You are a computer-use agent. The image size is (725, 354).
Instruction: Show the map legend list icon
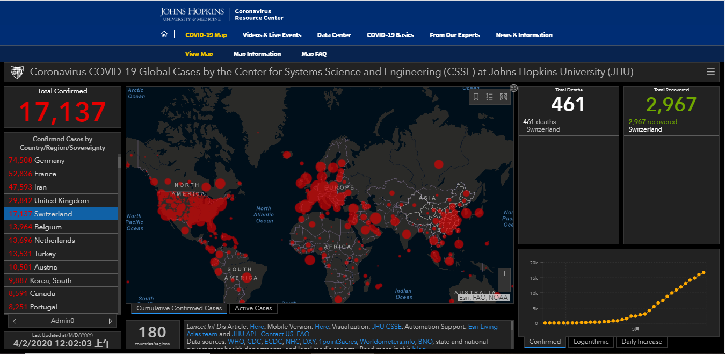[489, 97]
